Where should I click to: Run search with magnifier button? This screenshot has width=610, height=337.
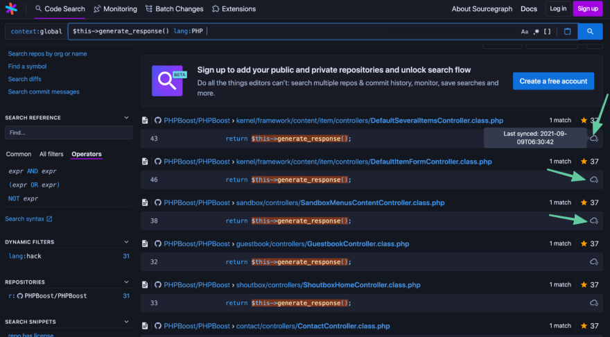590,31
